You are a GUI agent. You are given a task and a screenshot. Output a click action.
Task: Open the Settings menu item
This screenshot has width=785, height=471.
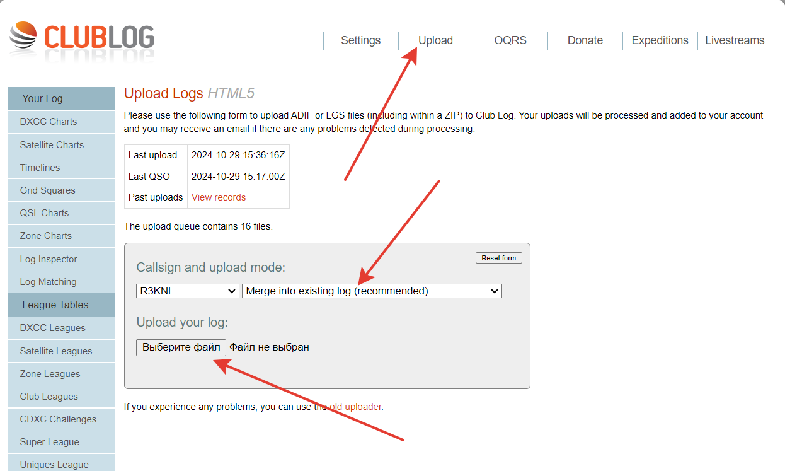(x=360, y=40)
